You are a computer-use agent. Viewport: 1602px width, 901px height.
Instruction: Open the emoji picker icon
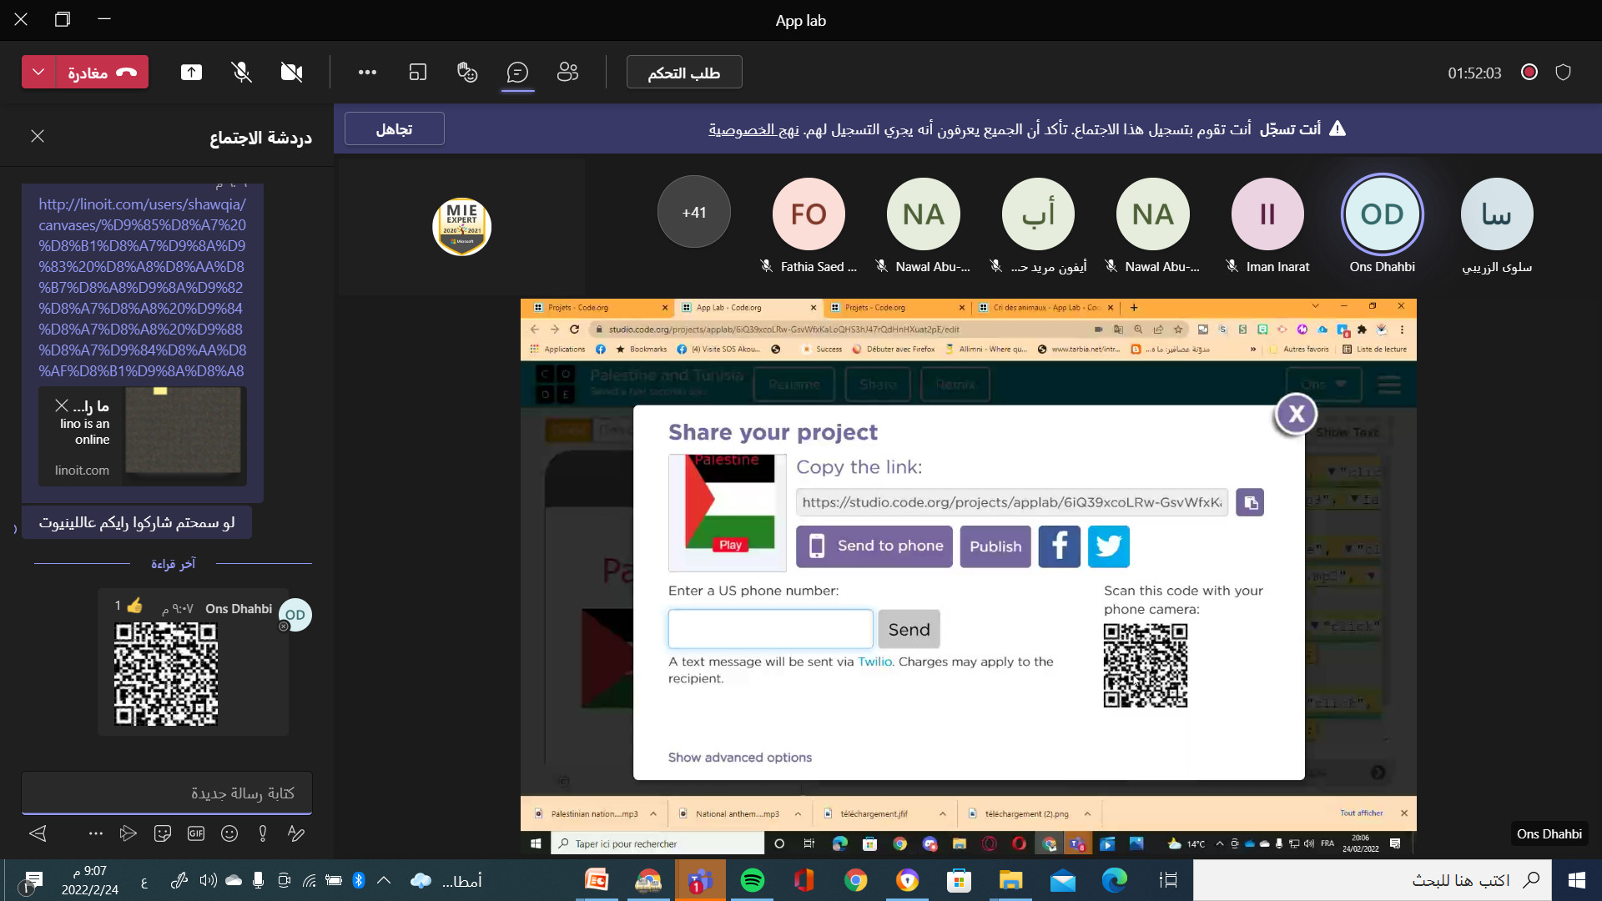point(229,833)
